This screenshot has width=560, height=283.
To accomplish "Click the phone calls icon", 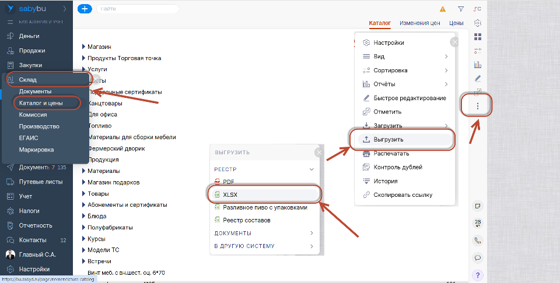I will (x=478, y=240).
